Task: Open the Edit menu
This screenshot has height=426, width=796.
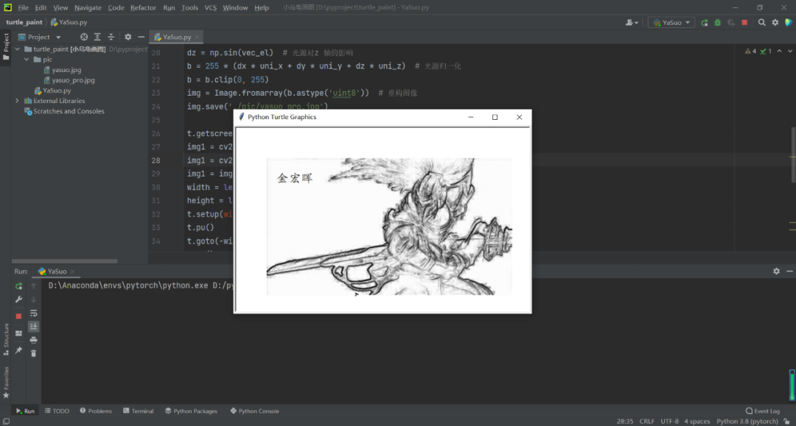Action: point(41,7)
